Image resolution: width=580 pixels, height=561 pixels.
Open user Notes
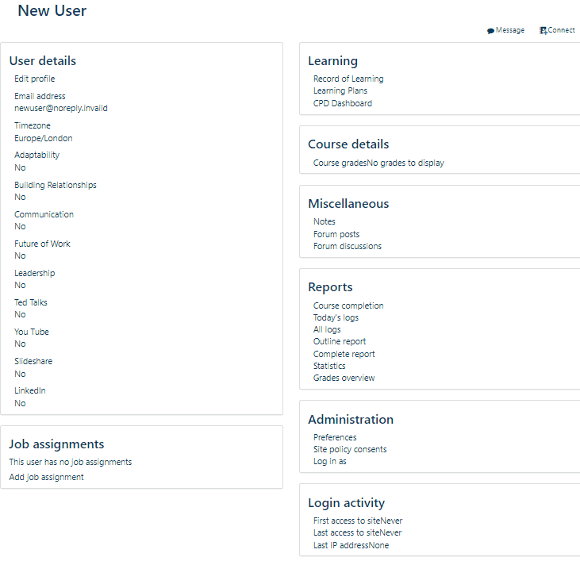point(325,221)
